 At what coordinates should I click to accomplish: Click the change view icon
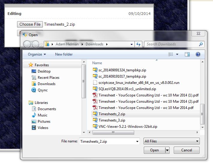tap(171, 54)
